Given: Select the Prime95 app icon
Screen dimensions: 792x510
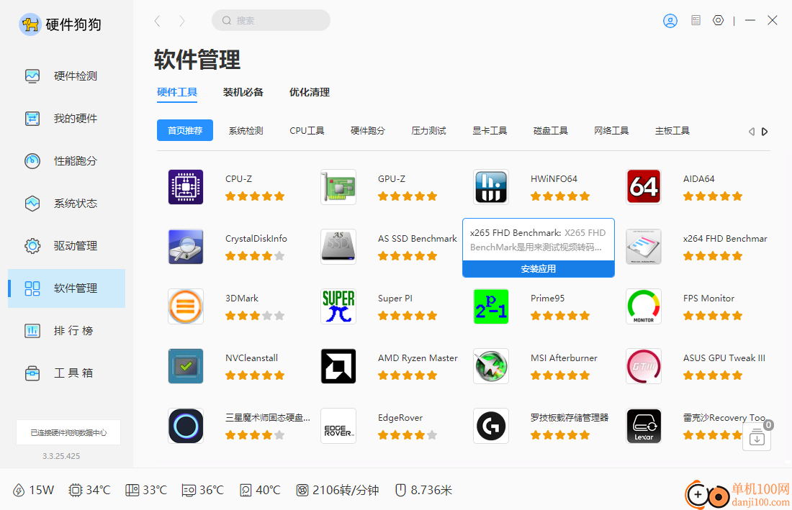Looking at the screenshot, I should tap(491, 306).
